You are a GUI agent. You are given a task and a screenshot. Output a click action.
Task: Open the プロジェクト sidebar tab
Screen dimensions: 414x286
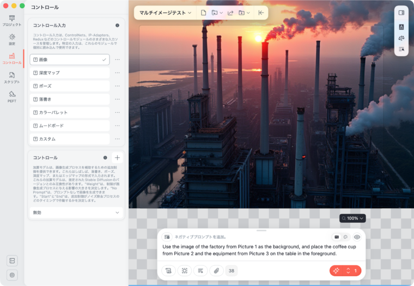tap(11, 21)
